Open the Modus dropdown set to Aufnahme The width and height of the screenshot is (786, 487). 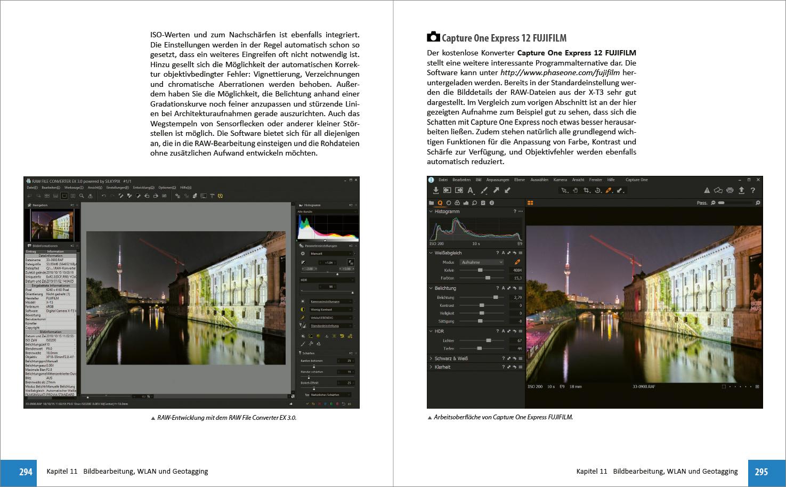click(482, 262)
